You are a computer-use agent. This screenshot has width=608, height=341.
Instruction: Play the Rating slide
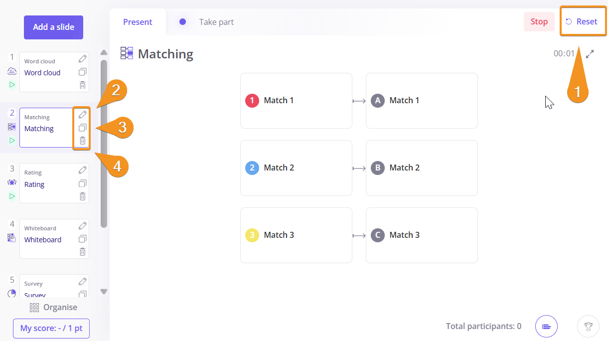click(12, 196)
